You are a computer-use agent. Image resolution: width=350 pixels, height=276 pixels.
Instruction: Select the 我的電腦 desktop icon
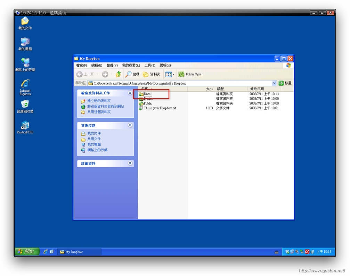pos(25,44)
